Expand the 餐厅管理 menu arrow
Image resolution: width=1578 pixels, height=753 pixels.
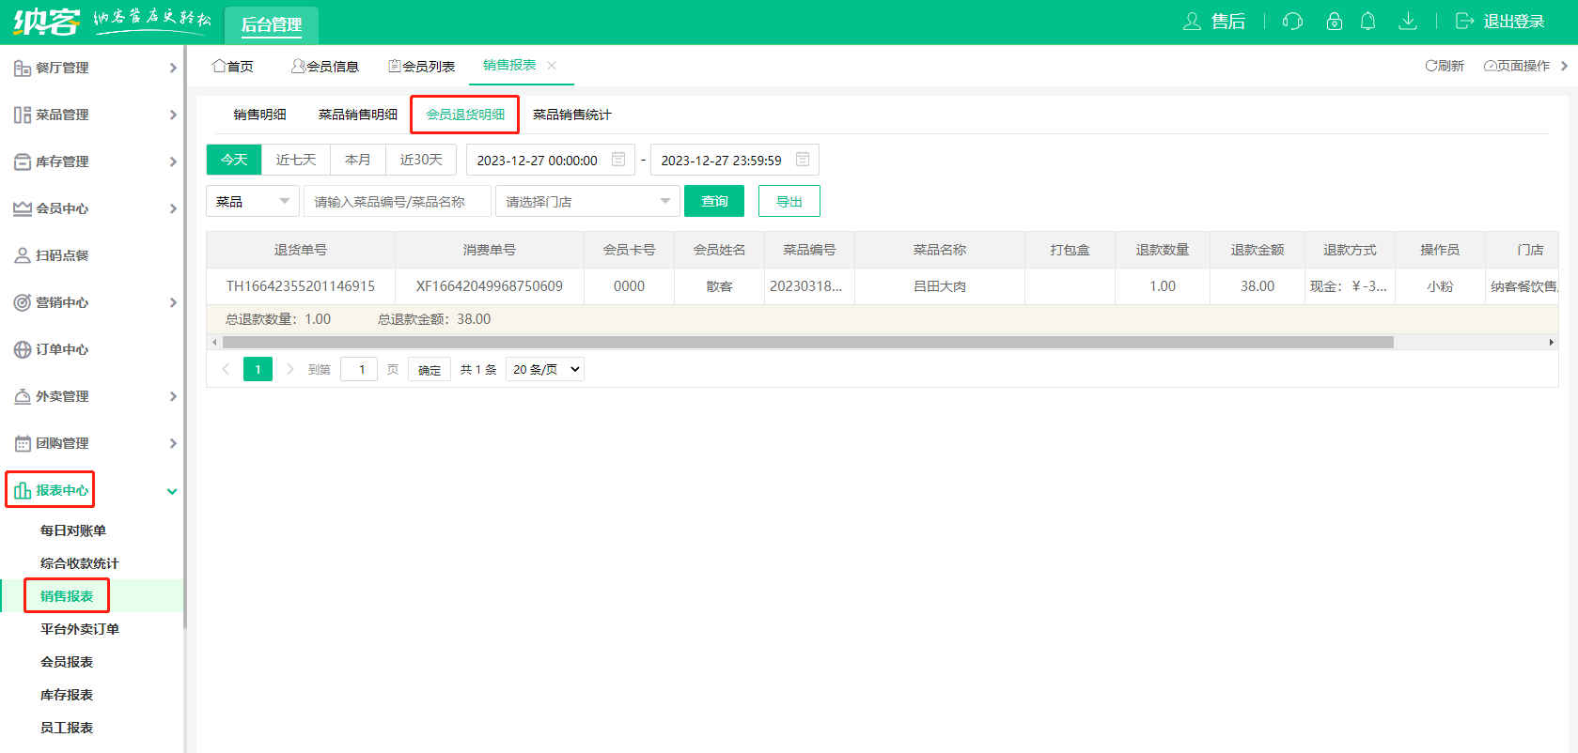[x=173, y=68]
